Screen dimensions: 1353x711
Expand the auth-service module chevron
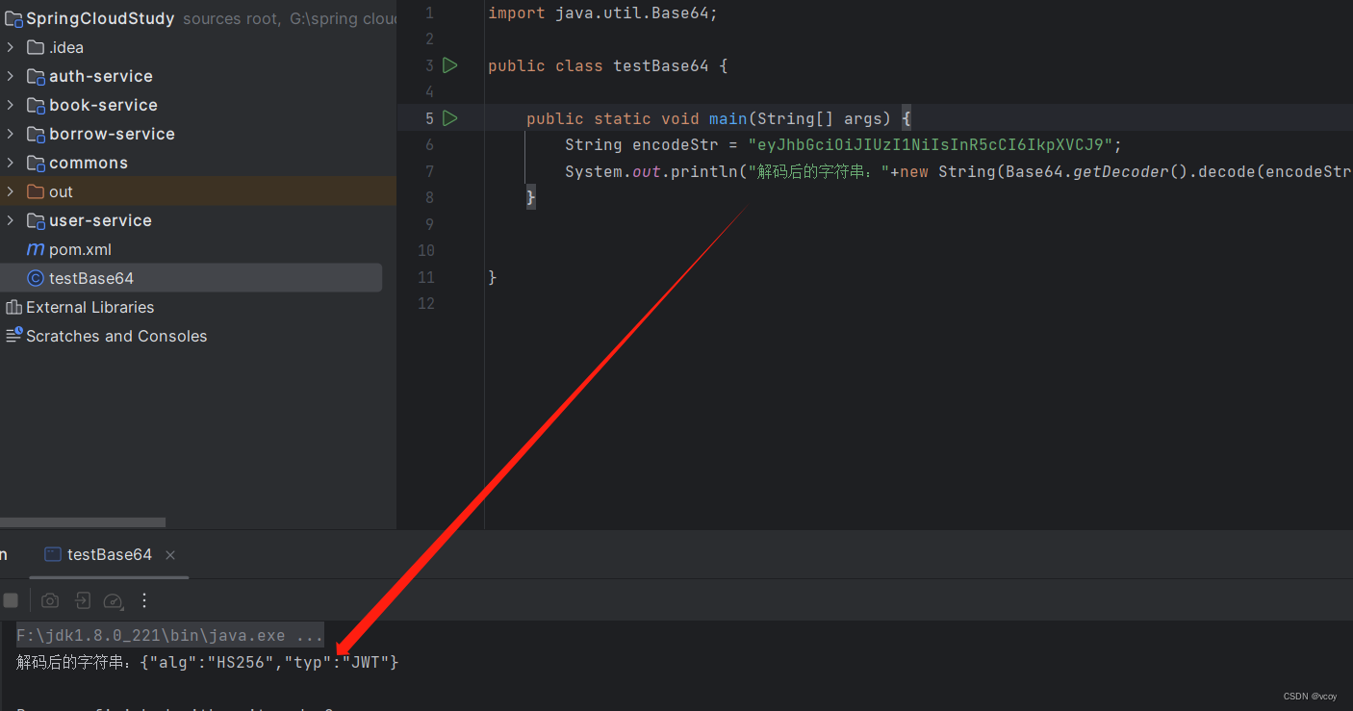11,76
